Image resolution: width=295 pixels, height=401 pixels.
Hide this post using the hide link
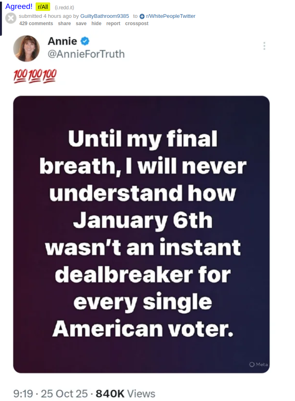[96, 24]
